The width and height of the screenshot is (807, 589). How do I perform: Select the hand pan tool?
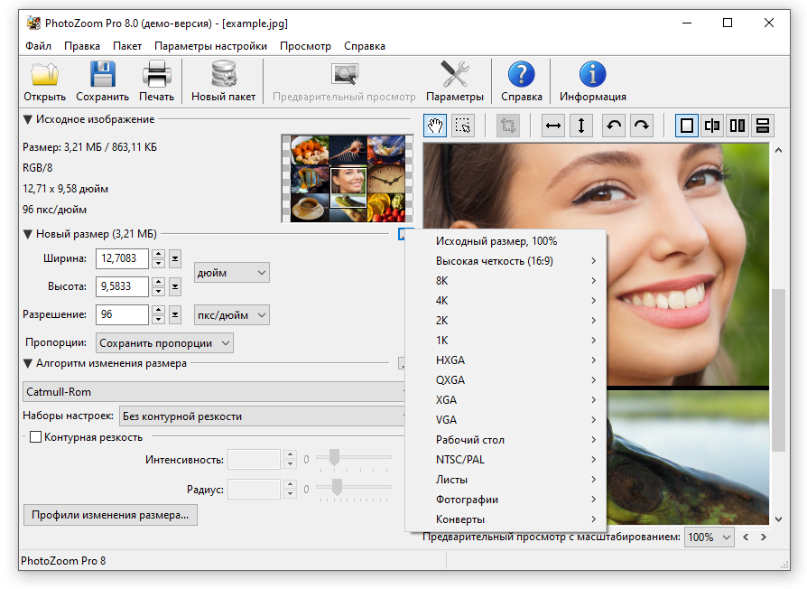coord(436,126)
